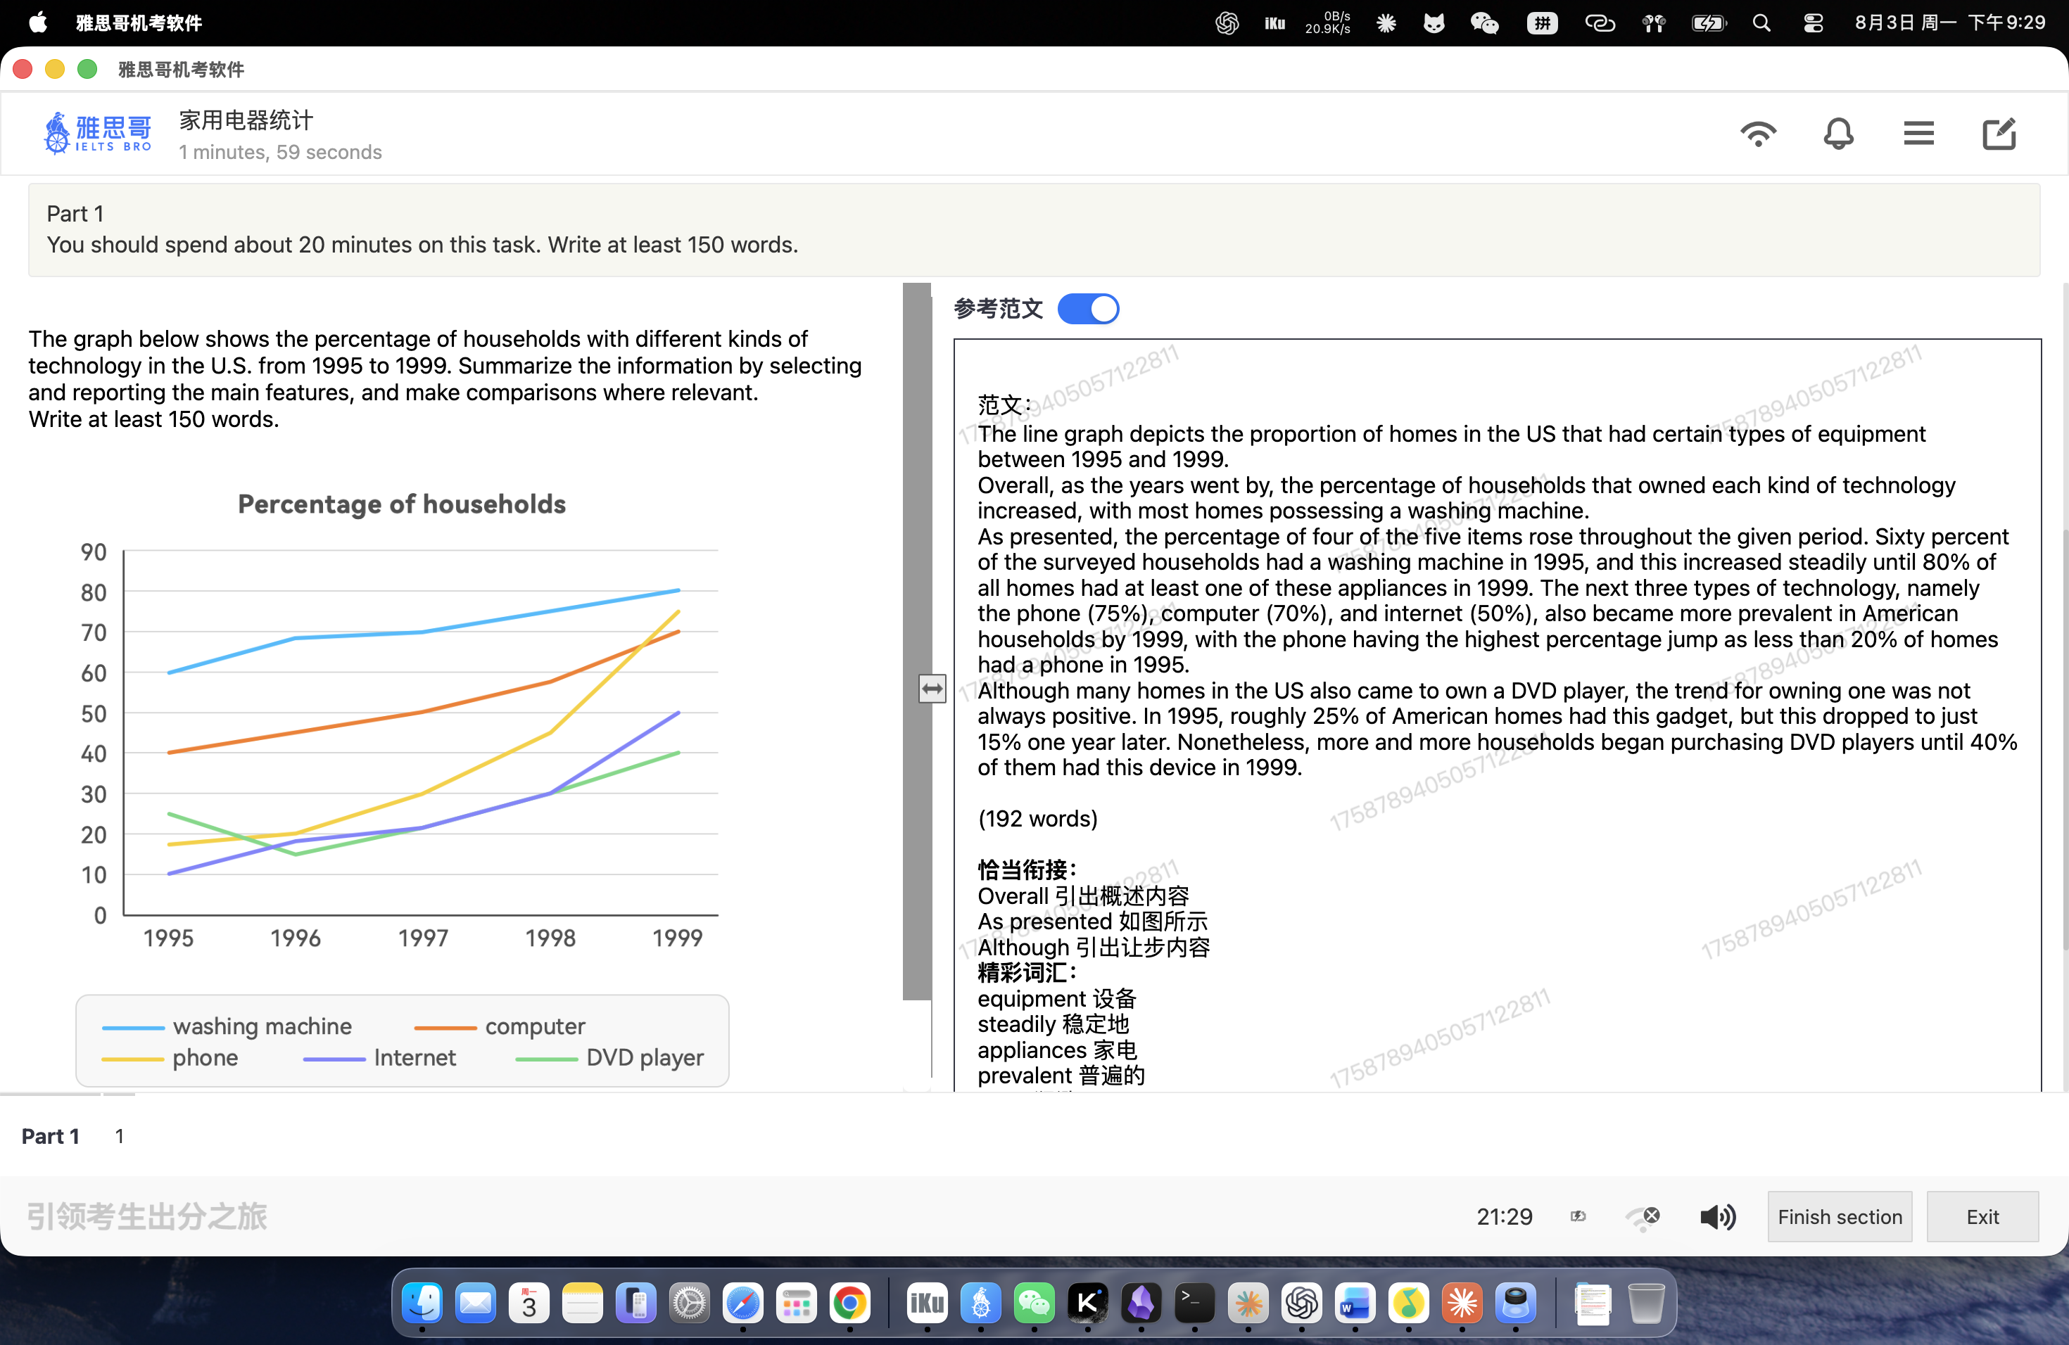Open Control Center in menu bar
The height and width of the screenshot is (1345, 2069).
(1813, 23)
